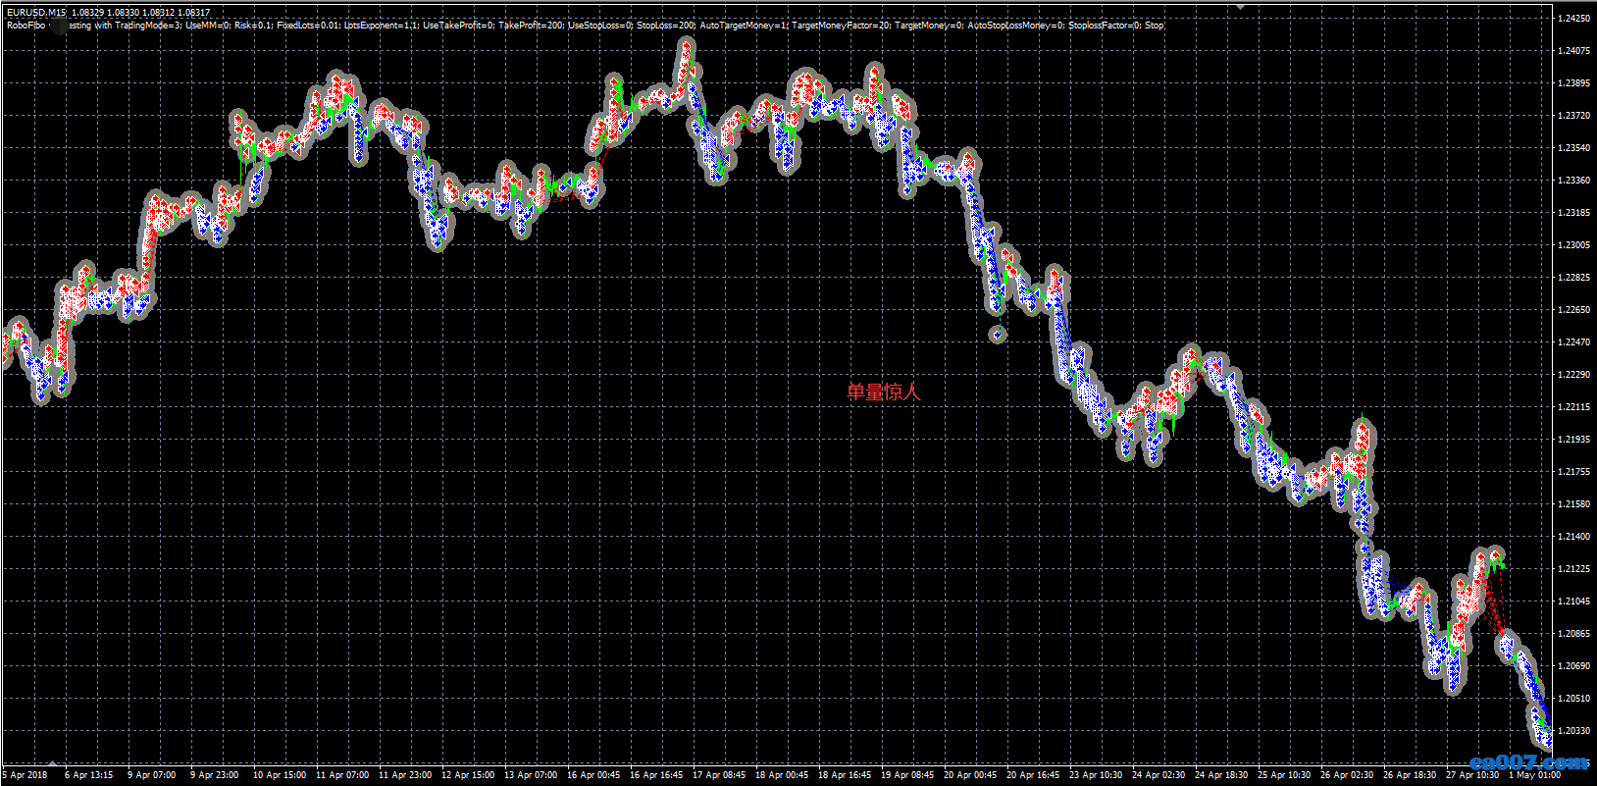Viewport: 1597px width, 786px height.
Task: Select the 16 Apr 00:45 time label
Action: 593,775
